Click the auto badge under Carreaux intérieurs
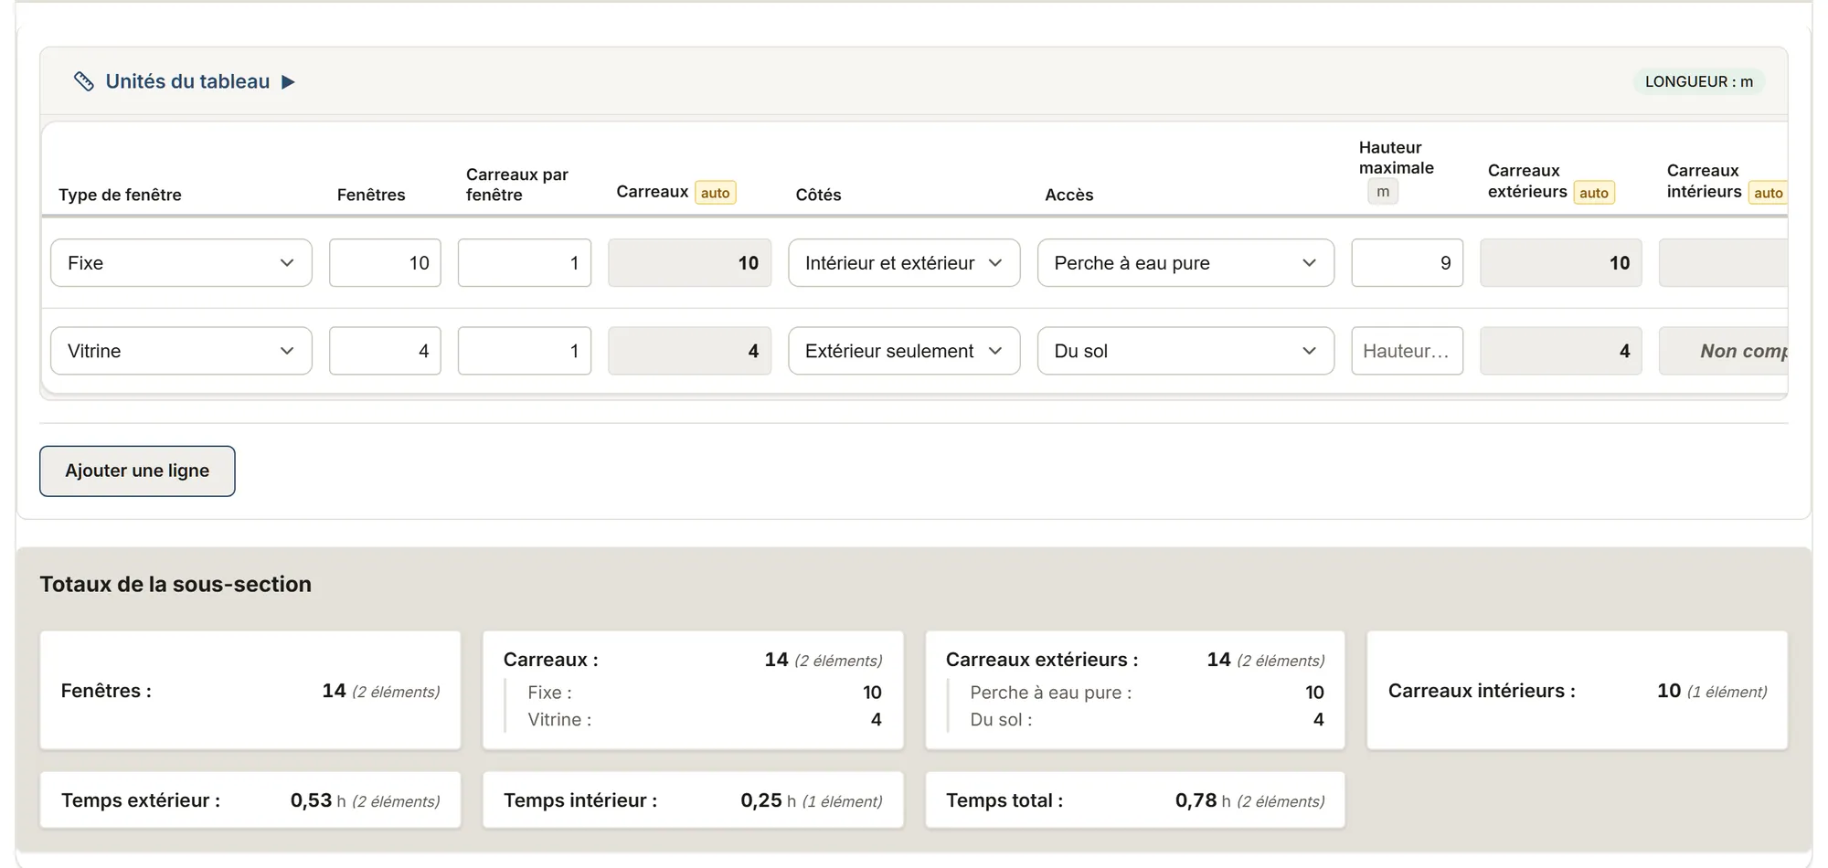Image resolution: width=1828 pixels, height=868 pixels. pyautogui.click(x=1768, y=193)
